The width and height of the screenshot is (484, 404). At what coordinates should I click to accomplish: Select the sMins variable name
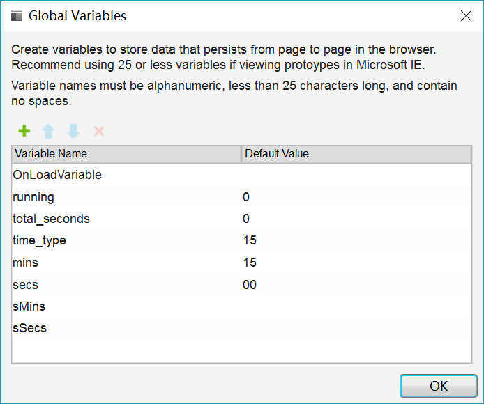pyautogui.click(x=29, y=306)
